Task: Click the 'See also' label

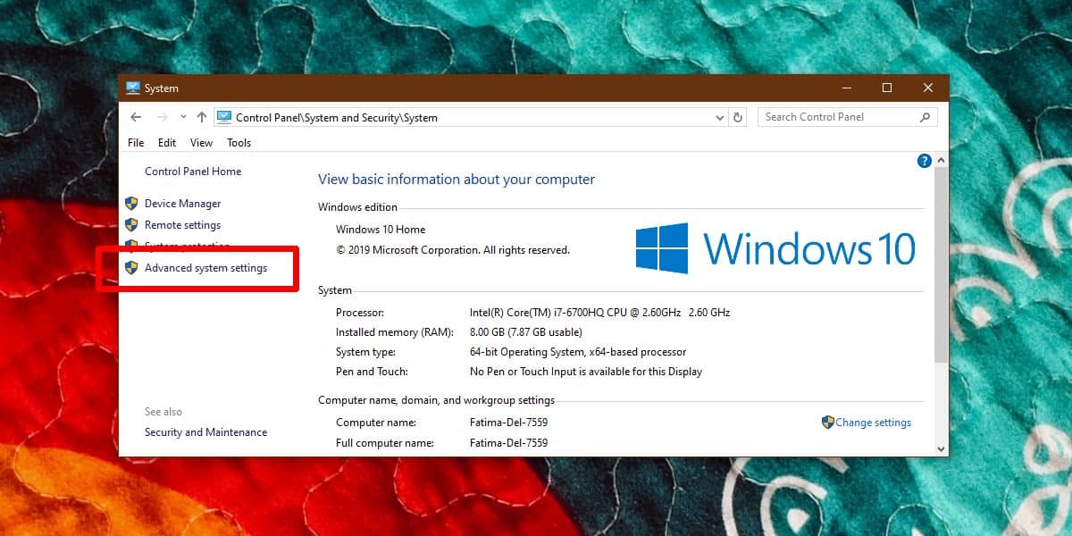Action: click(163, 412)
